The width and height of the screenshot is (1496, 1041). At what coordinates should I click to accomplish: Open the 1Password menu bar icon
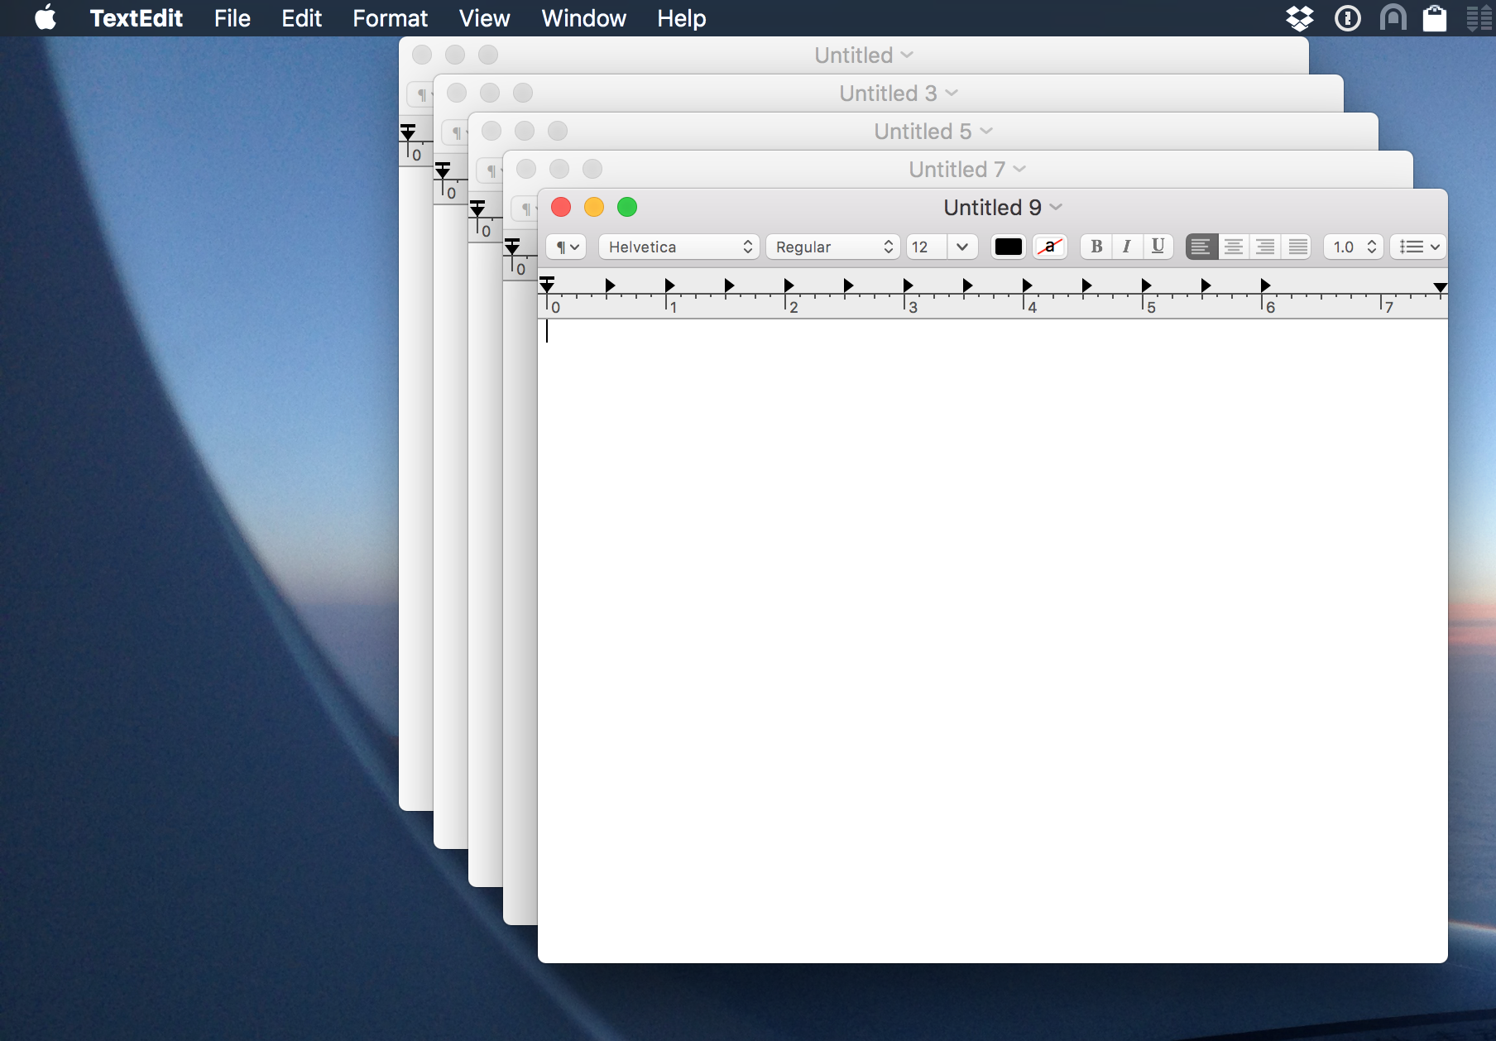[x=1348, y=17]
